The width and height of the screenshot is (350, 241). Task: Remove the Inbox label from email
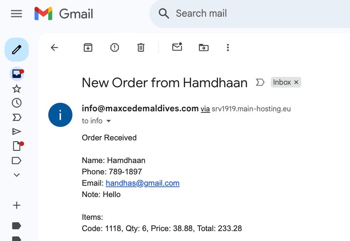tap(296, 82)
